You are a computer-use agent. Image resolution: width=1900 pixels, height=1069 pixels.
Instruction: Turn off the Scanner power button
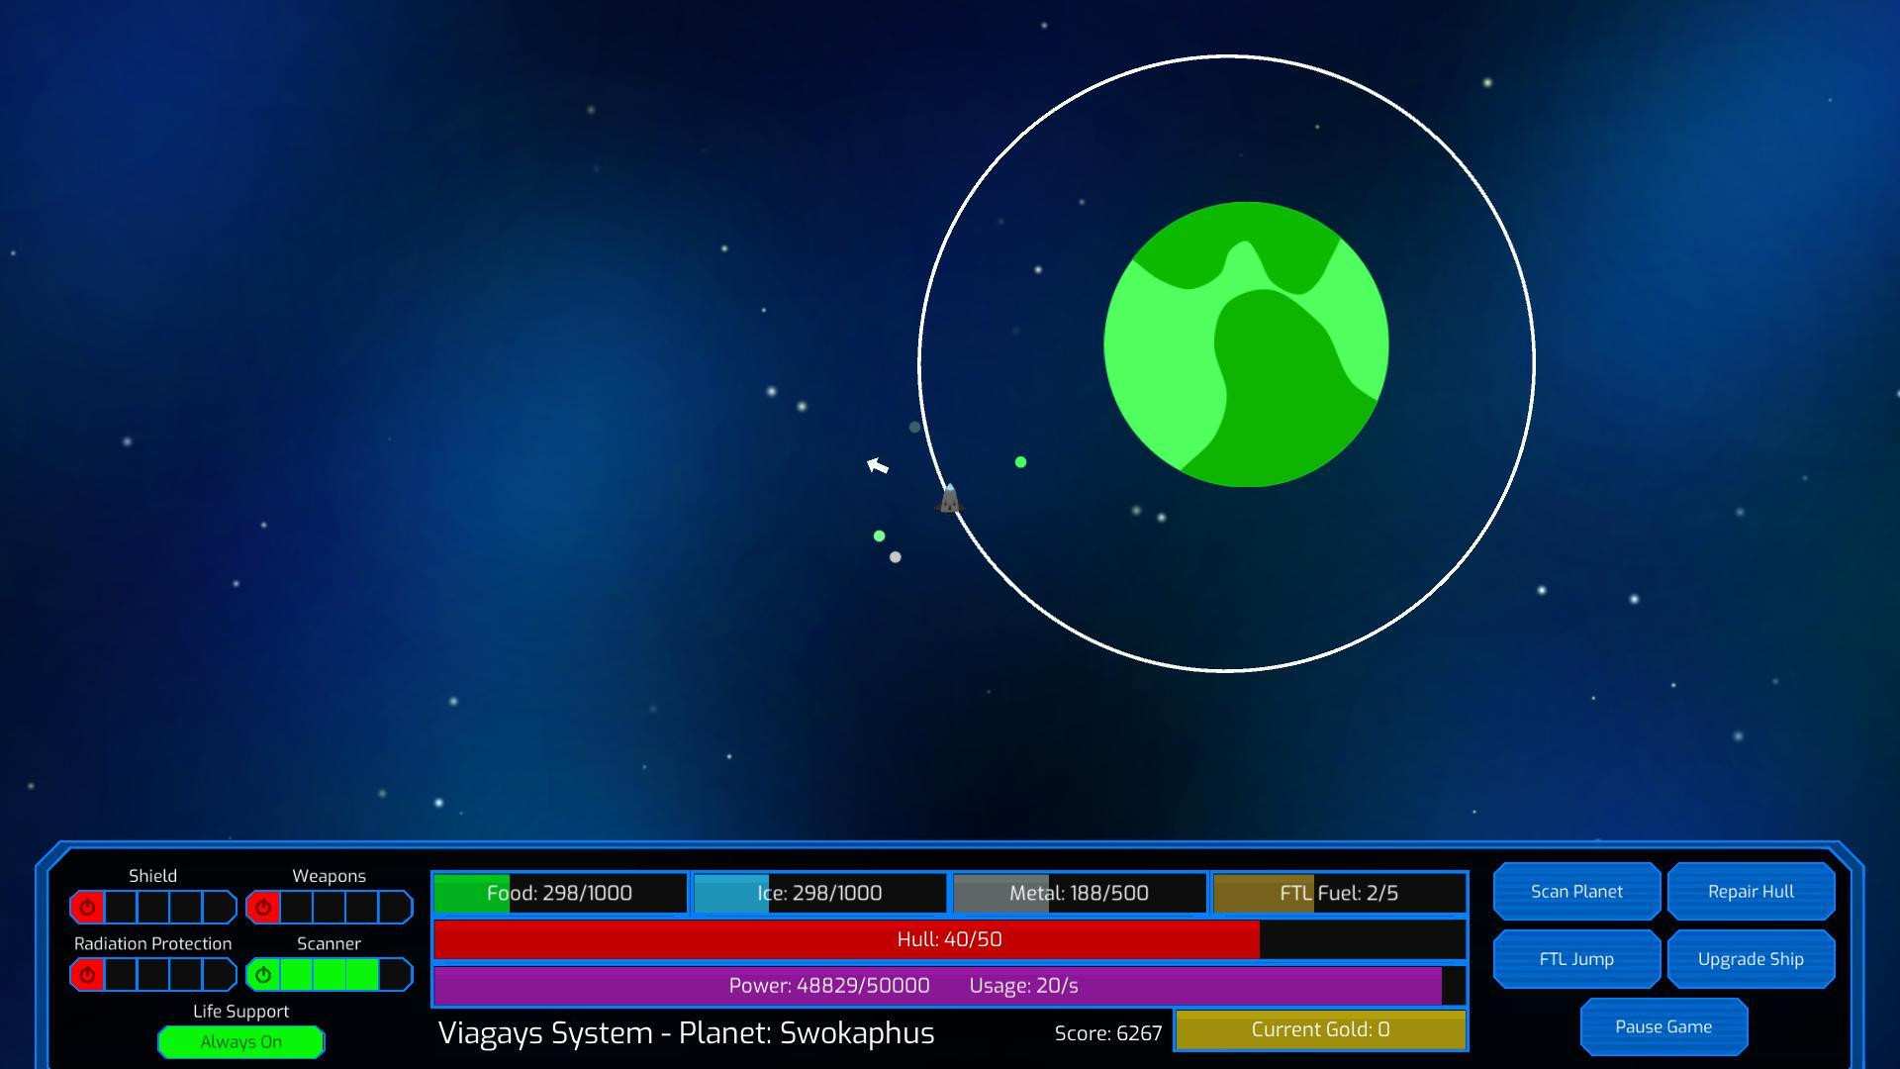coord(263,975)
